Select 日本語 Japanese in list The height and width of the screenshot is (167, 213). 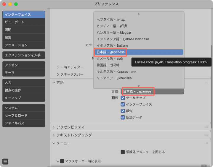tap(139, 52)
